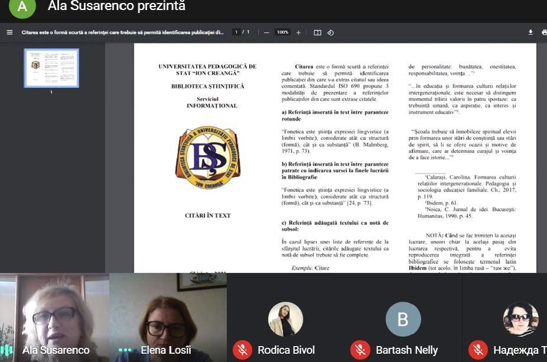Download the PDF document
The height and width of the screenshot is (362, 547).
tap(530, 32)
